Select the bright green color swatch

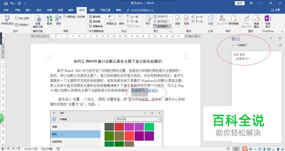[x=149, y=127]
